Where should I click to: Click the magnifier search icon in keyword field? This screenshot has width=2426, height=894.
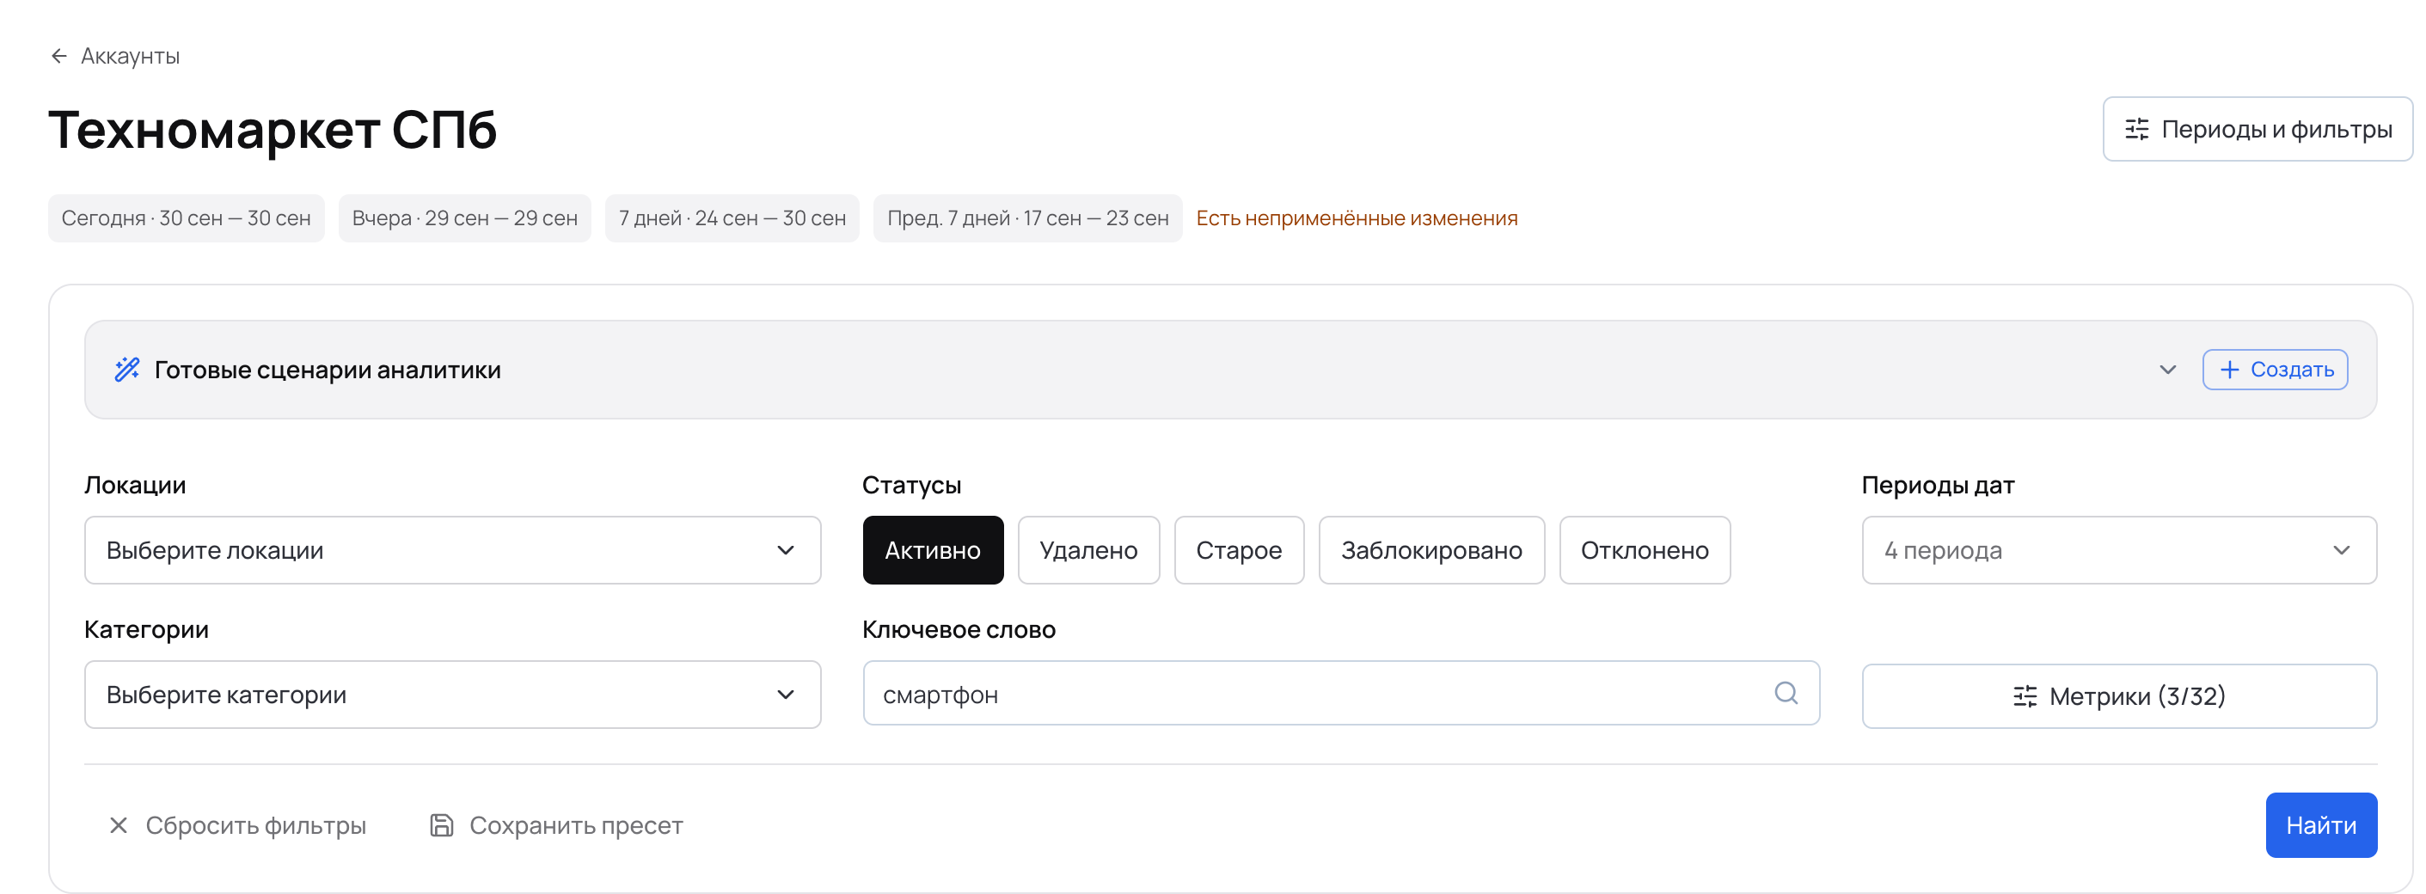pyautogui.click(x=1786, y=694)
